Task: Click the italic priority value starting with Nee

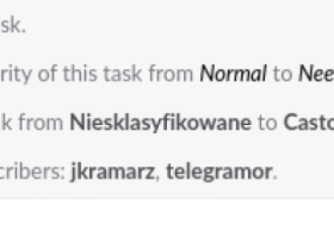Action: click(316, 74)
